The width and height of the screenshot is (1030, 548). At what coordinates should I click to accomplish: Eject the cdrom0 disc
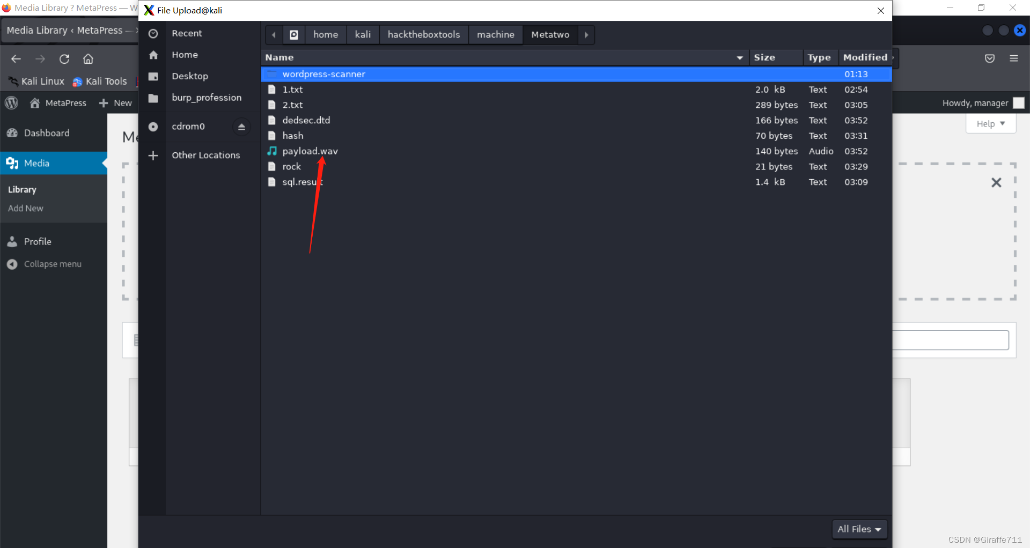tap(241, 127)
